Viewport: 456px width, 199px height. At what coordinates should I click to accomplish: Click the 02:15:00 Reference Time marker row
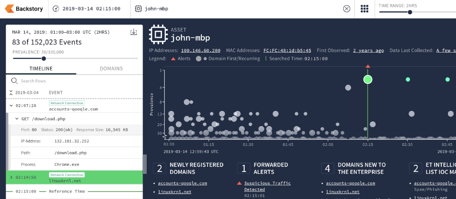(x=75, y=191)
